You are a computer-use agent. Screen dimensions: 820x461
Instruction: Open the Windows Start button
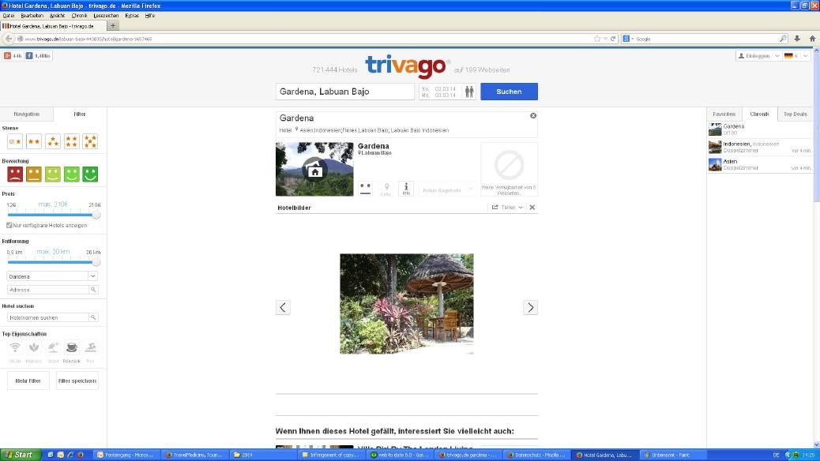coord(19,455)
